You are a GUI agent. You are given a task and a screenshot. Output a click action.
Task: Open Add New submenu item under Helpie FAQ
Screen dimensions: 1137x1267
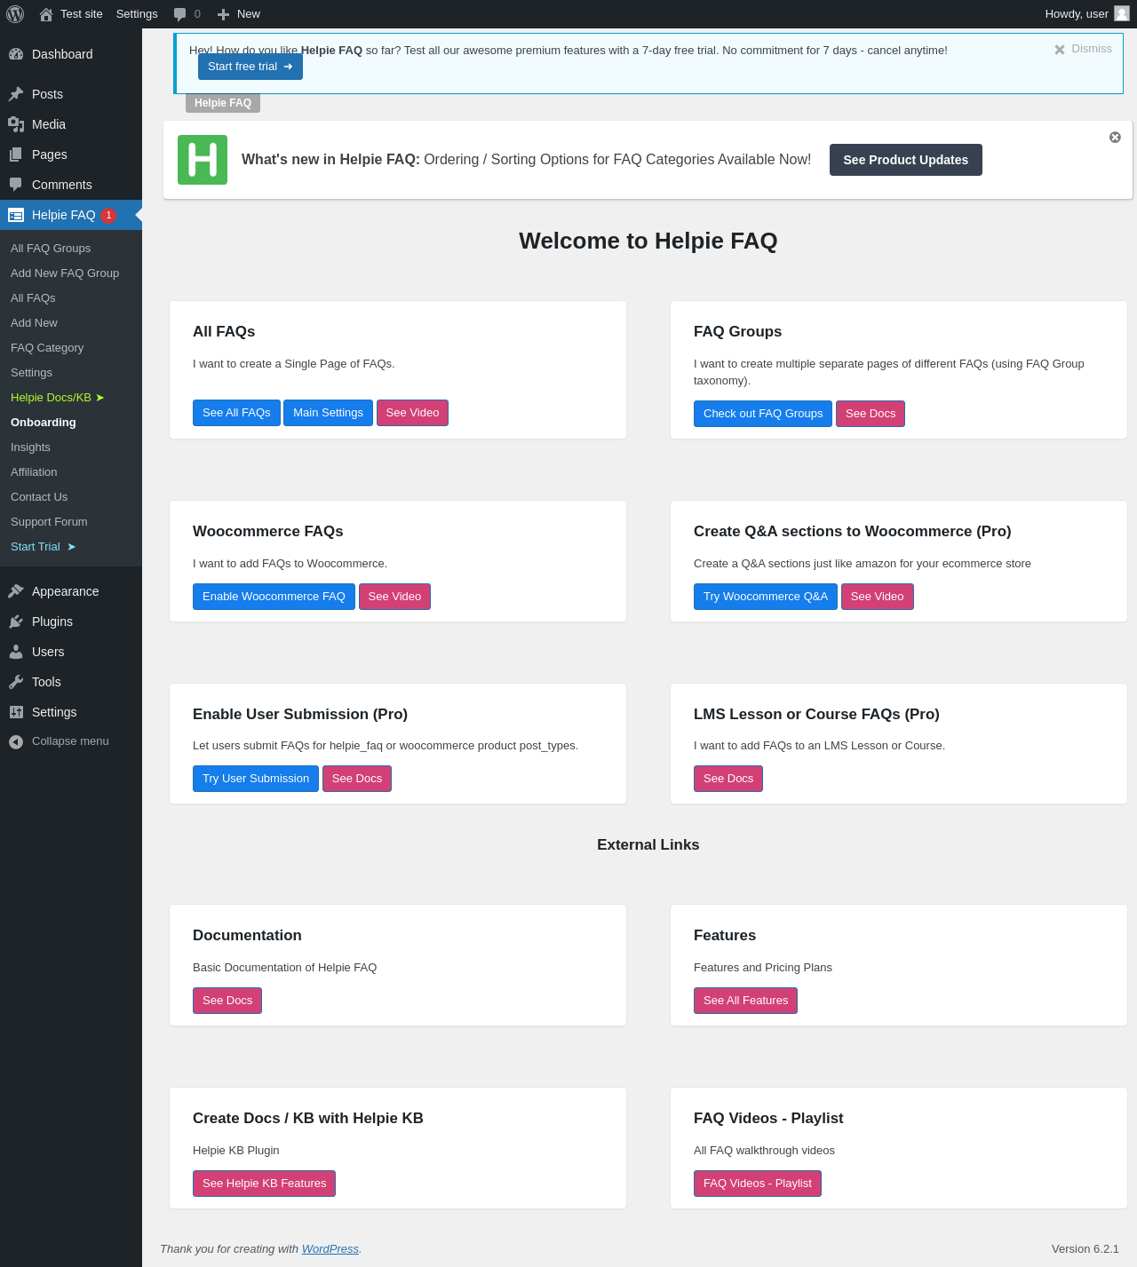[x=34, y=323]
